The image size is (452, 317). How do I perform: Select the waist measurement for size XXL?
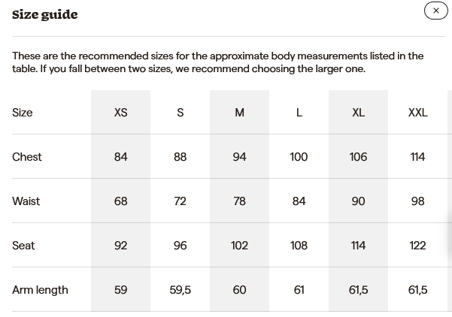417,201
